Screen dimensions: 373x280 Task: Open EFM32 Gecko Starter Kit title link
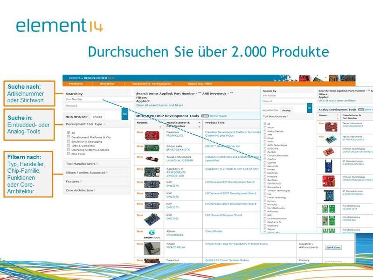click(x=222, y=146)
